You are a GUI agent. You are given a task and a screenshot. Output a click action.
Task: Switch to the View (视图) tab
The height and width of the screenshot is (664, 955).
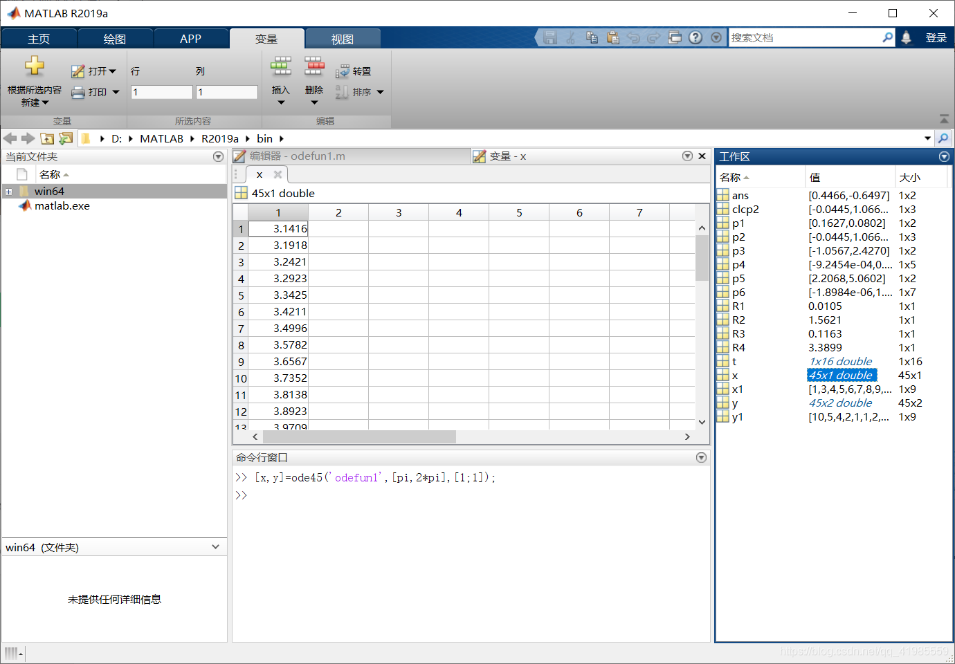click(342, 39)
